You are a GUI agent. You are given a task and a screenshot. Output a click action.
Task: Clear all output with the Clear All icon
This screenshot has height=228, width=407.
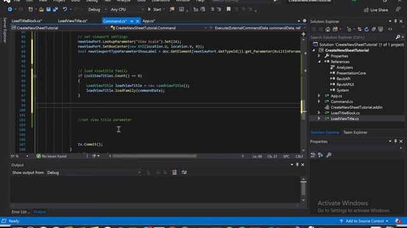click(174, 172)
